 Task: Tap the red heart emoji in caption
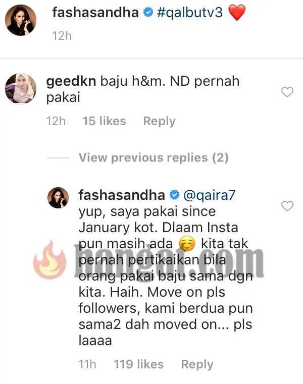point(236,13)
